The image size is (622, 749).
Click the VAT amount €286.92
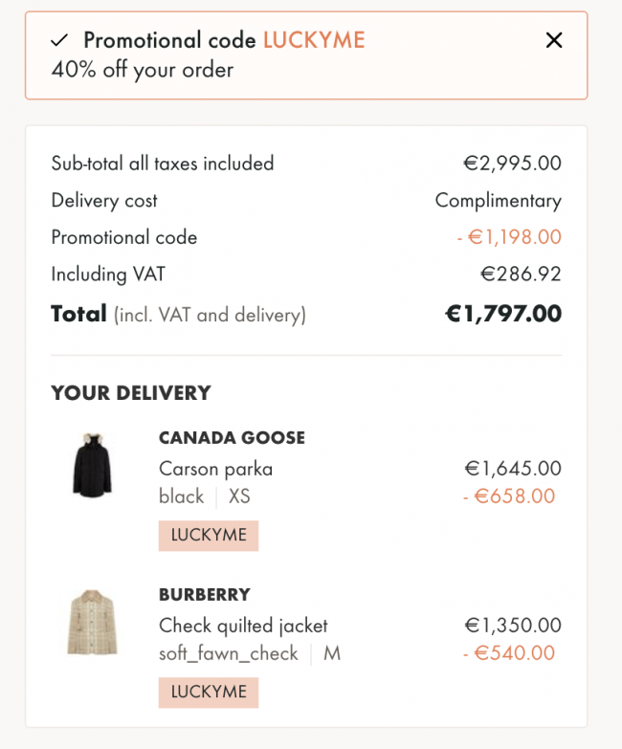tap(521, 275)
